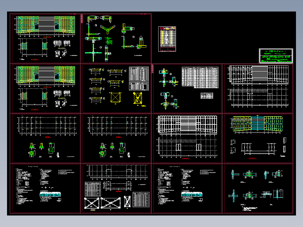
Task: Select the top-left yellow framing elevation sheet
Action: 46,38
